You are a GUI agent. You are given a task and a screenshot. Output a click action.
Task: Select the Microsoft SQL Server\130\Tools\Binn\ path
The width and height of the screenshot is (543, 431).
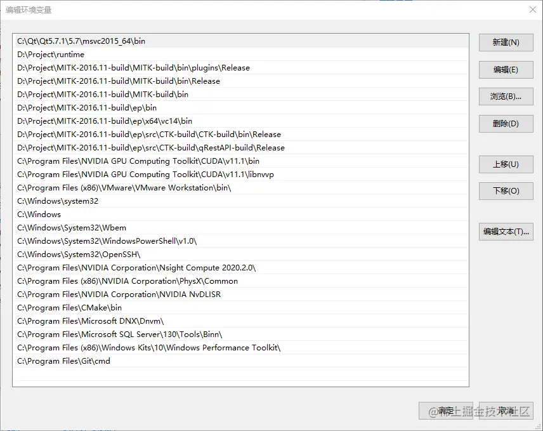click(242, 335)
